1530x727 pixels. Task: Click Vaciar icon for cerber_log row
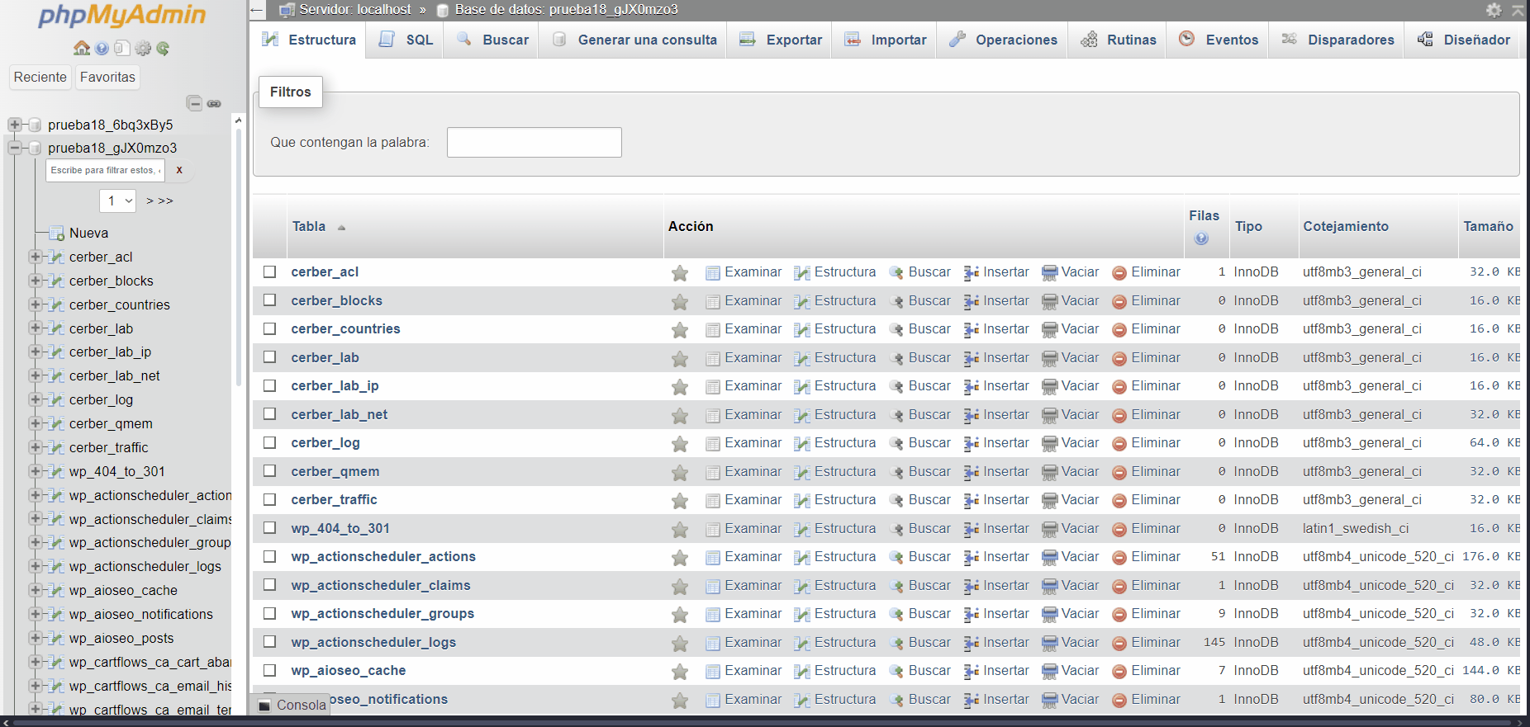[x=1049, y=444]
